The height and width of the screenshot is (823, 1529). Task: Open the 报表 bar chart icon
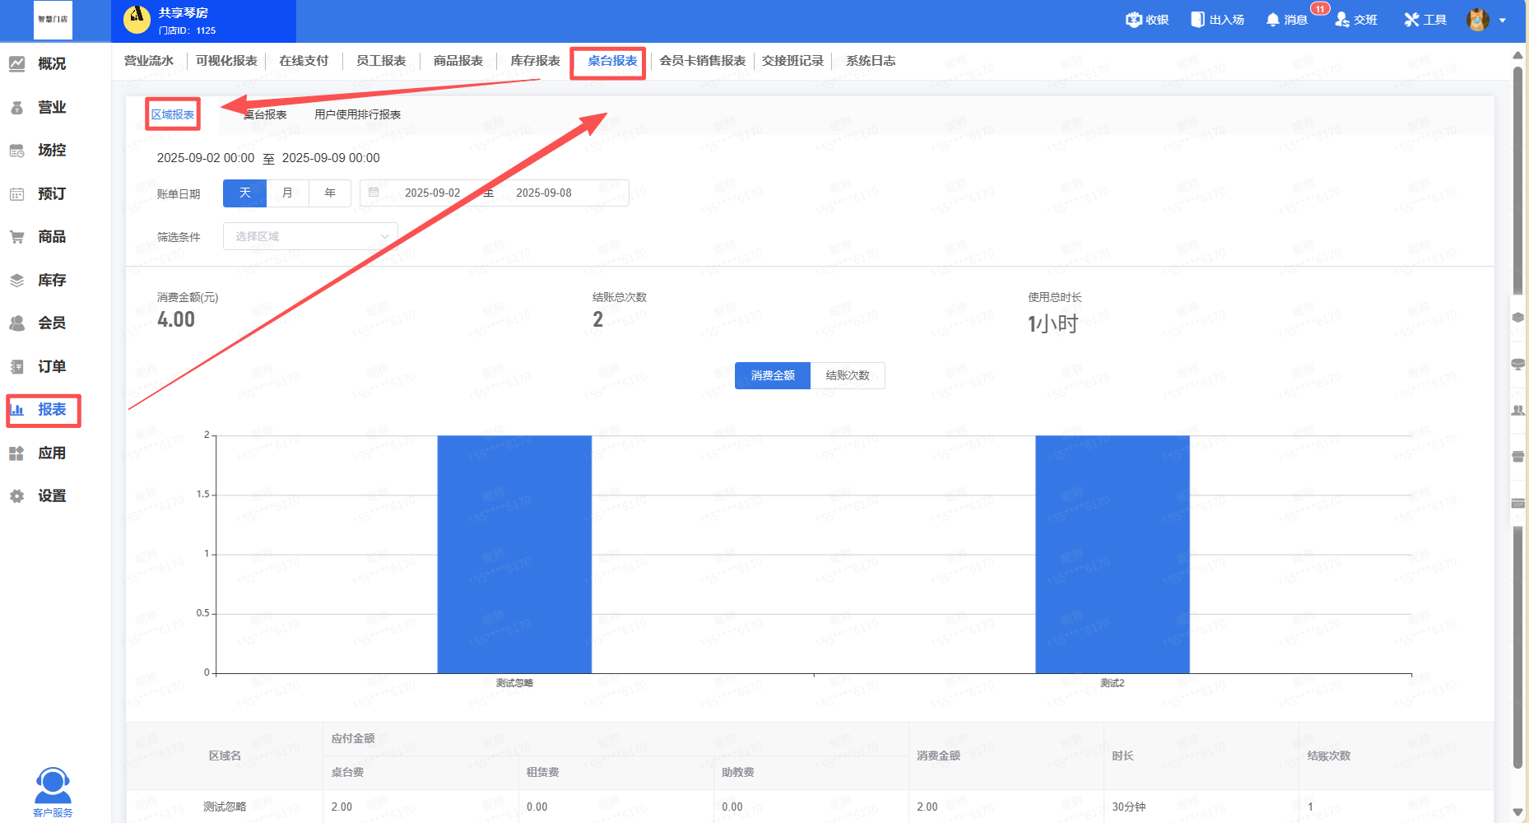click(x=16, y=410)
